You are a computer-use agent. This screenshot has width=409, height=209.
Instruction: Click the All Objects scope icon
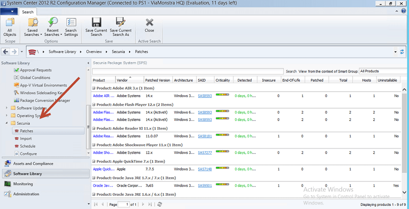(x=10, y=27)
